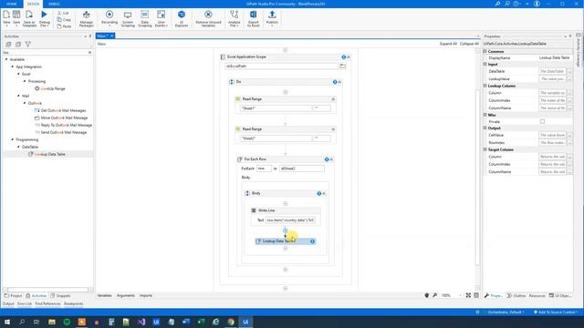Select Get Outlook Mail Messages activity

(x=60, y=110)
